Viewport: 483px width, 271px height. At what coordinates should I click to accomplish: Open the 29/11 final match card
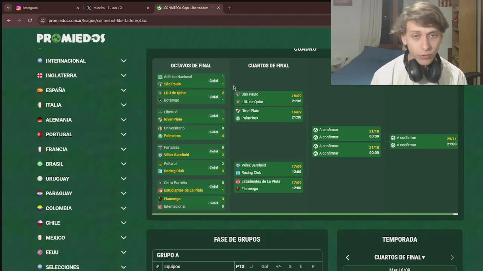point(424,141)
